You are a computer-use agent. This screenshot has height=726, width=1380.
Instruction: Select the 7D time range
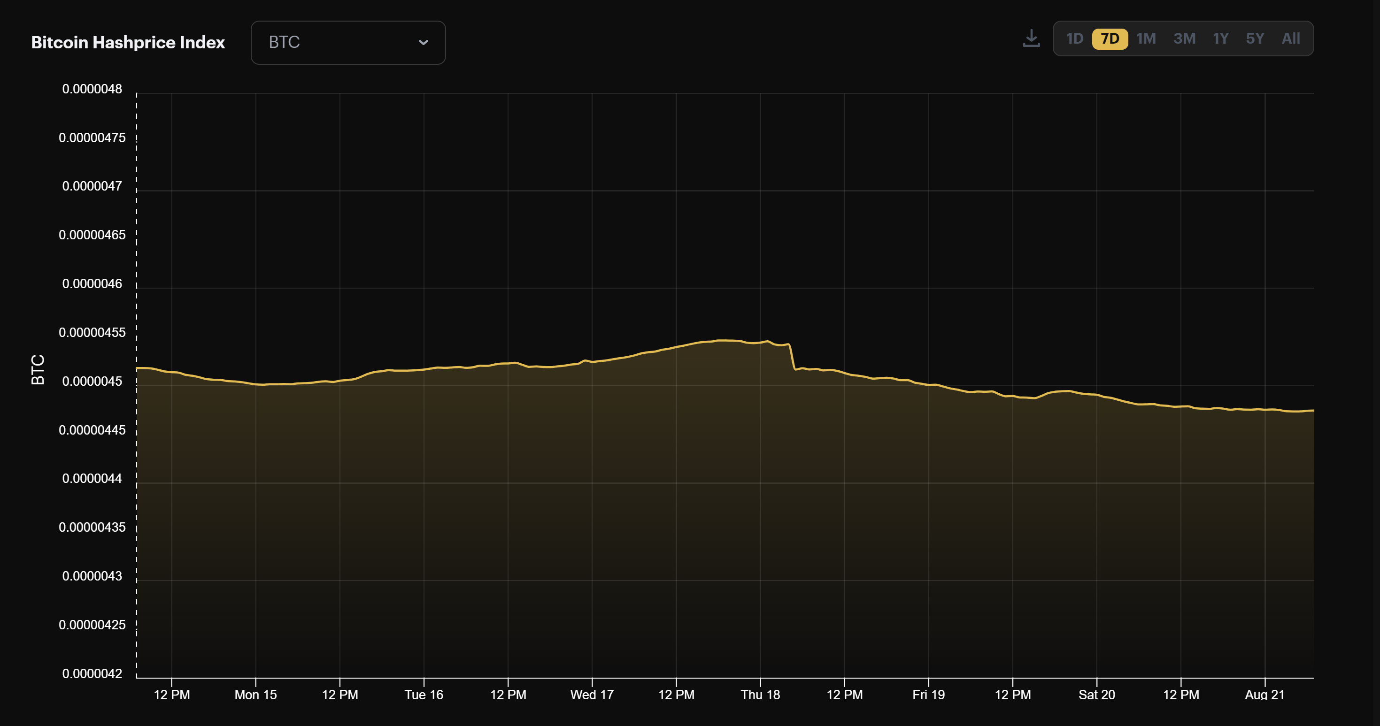pyautogui.click(x=1110, y=38)
